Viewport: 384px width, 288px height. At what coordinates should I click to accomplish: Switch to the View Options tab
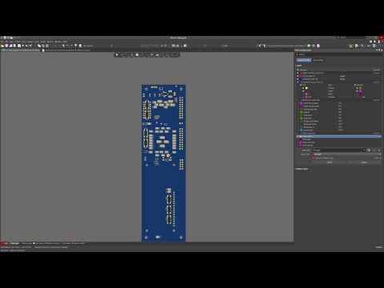click(318, 60)
